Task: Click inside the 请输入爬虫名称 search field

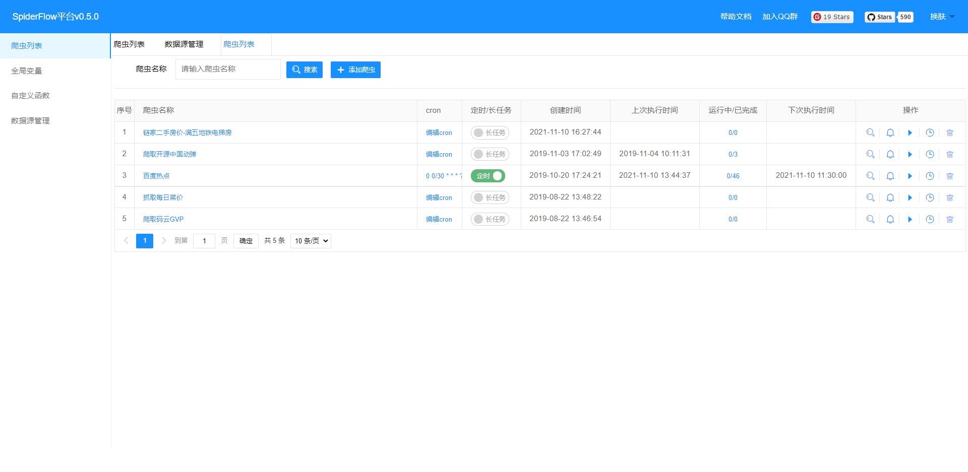Action: (x=227, y=69)
